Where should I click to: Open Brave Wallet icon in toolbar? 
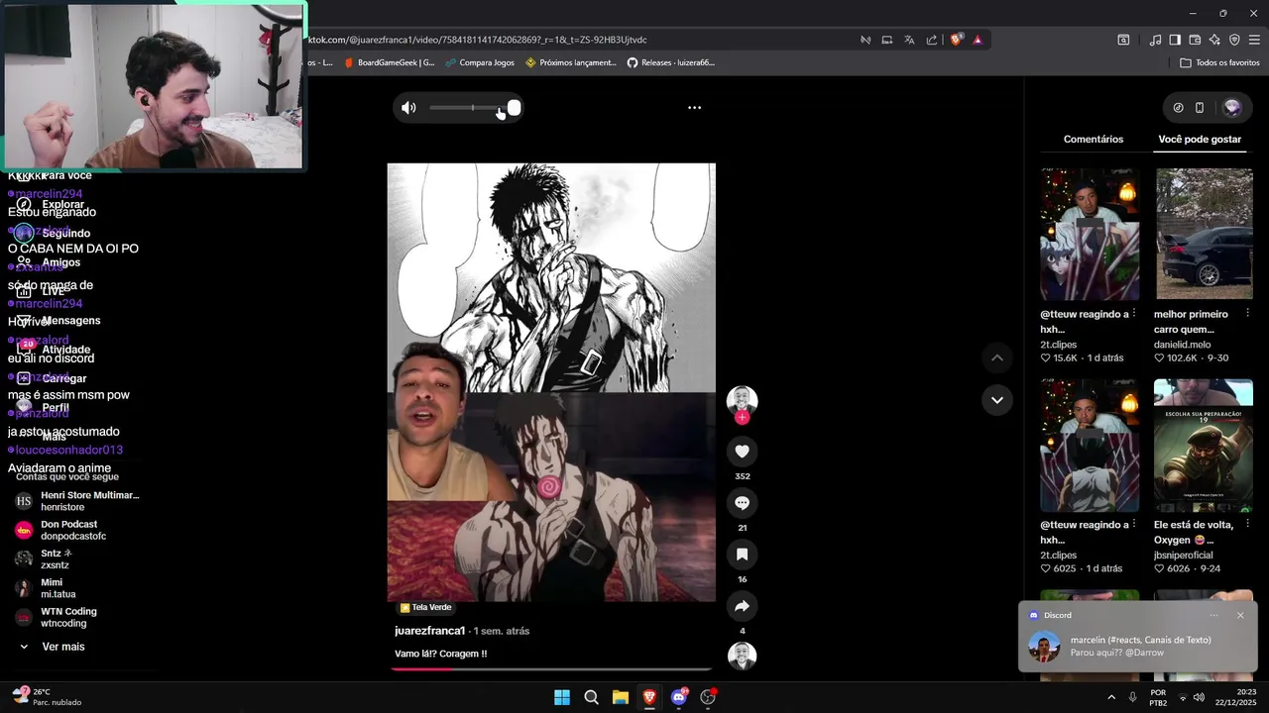1195,40
